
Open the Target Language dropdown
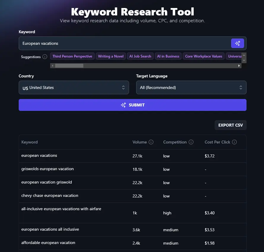click(191, 87)
